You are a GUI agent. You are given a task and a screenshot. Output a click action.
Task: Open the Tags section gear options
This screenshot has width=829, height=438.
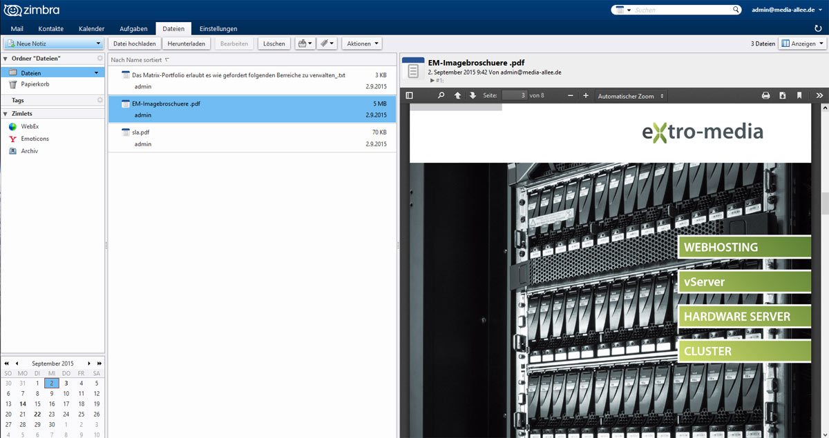pos(99,100)
